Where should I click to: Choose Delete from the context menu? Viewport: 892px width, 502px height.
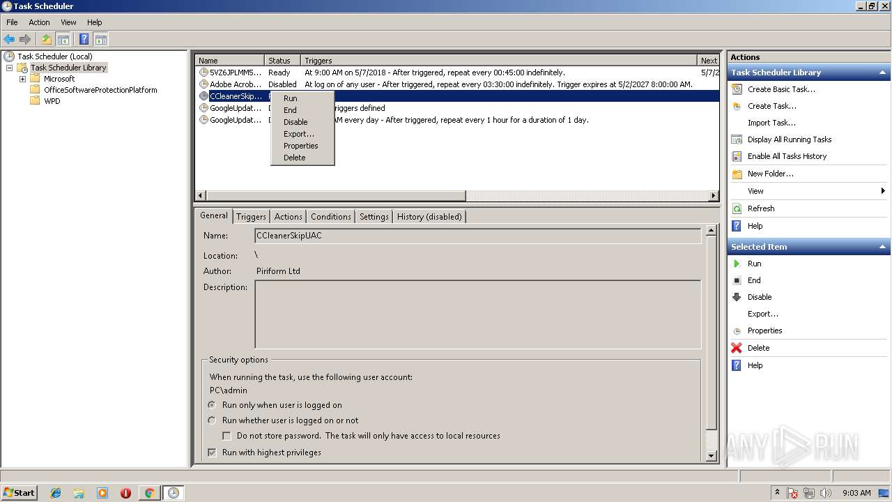(302, 158)
